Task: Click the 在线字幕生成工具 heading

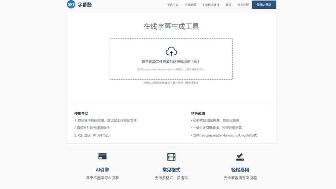Action: (x=171, y=26)
